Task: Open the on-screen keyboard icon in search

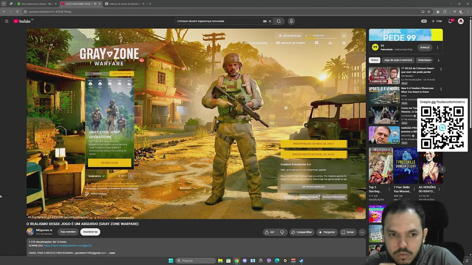Action: click(265, 21)
